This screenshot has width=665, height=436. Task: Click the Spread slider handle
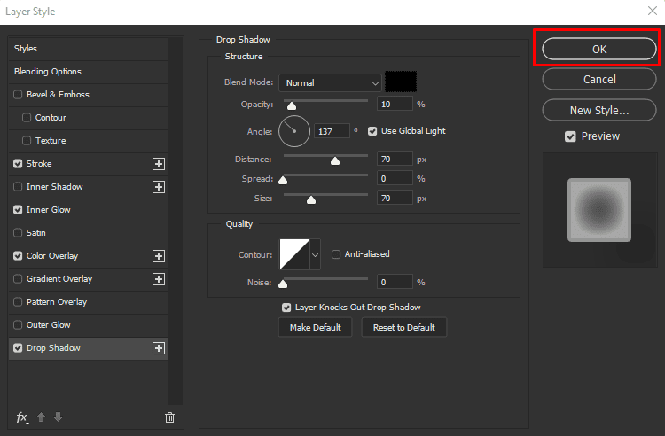[283, 180]
